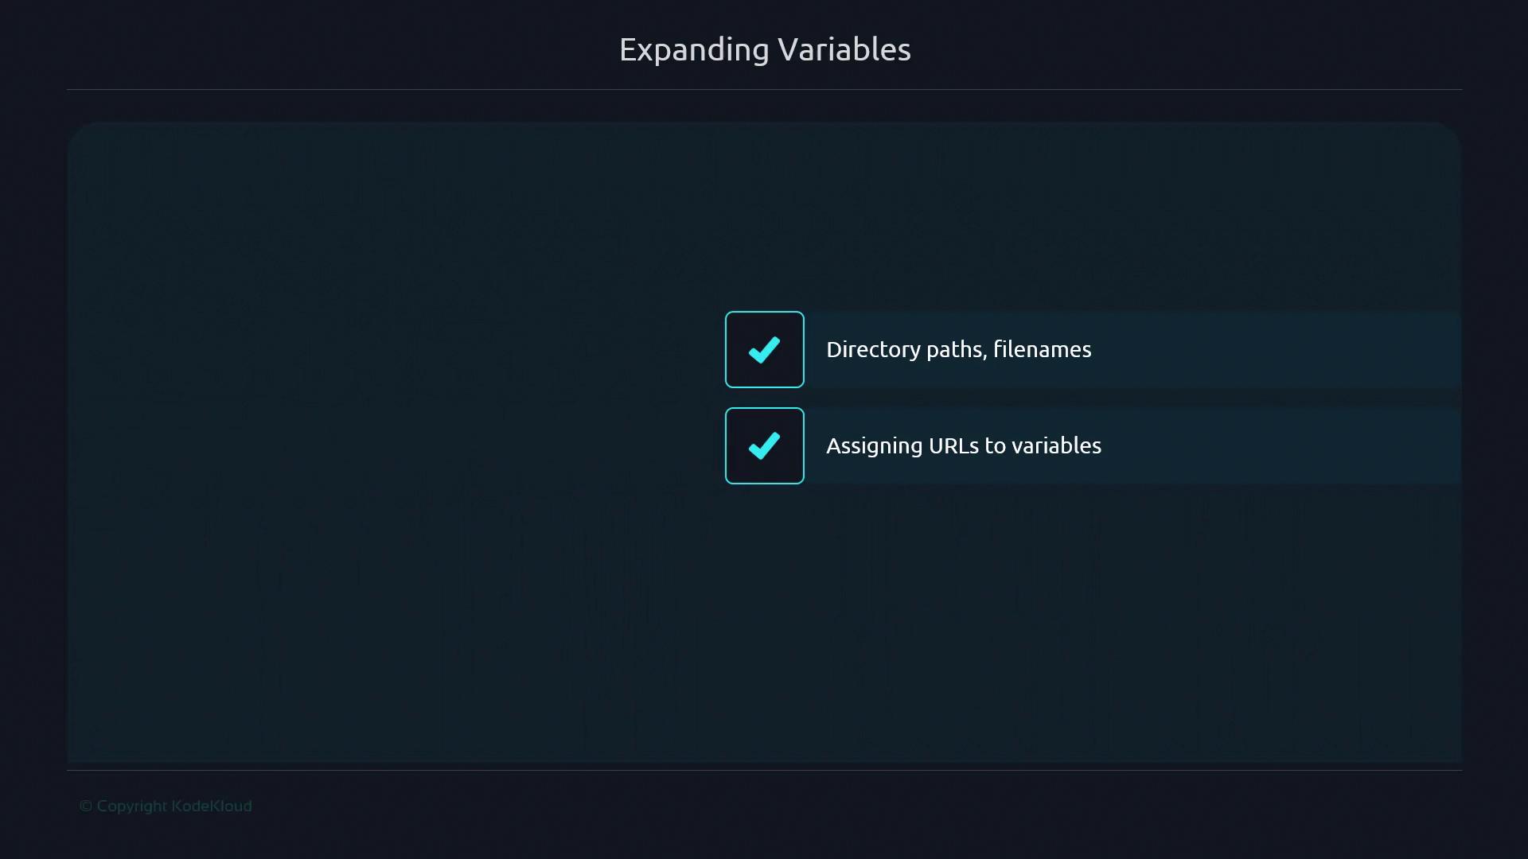Click the word 'to' in second item

click(x=995, y=445)
